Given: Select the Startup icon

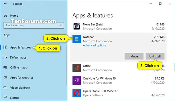Looking at the screenshot, I should tap(5, 97).
